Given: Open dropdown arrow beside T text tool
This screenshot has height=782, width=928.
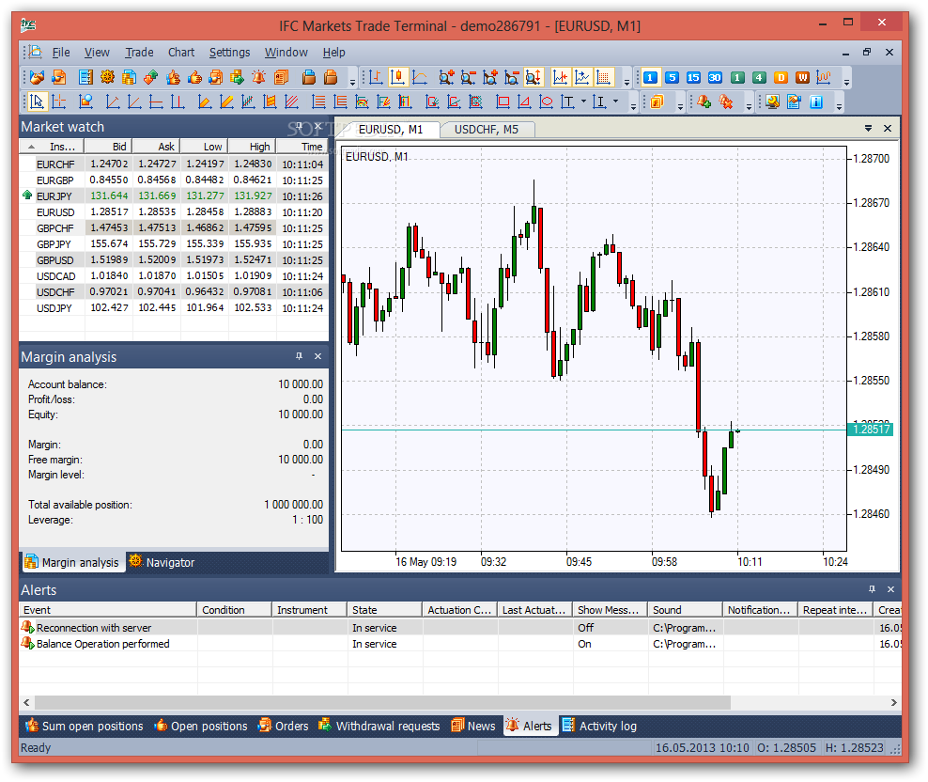Looking at the screenshot, I should (x=583, y=102).
